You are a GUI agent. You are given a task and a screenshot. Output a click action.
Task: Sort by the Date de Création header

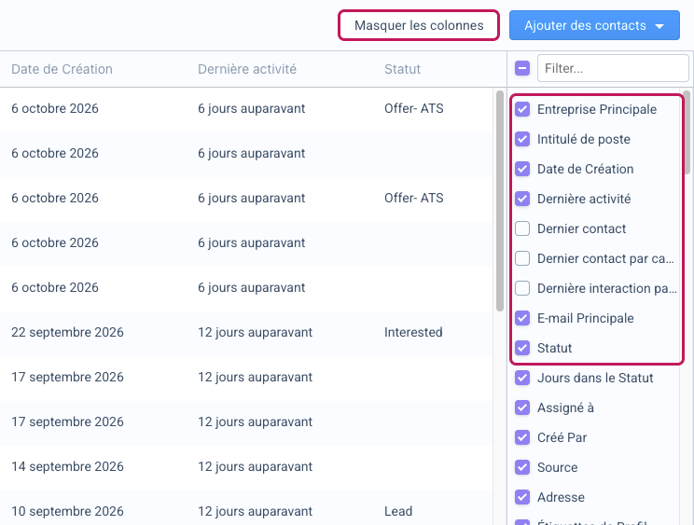(62, 69)
